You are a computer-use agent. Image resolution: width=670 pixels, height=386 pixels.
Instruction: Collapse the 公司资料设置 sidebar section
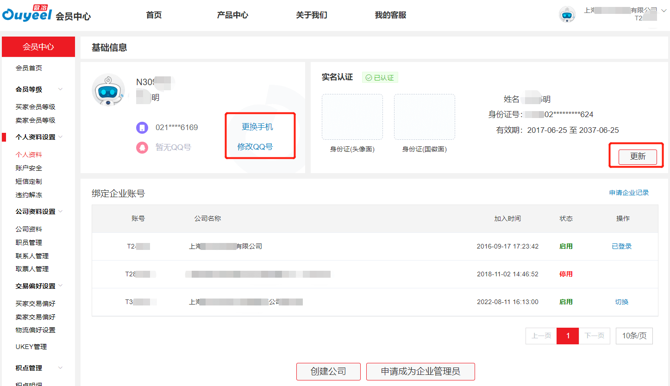pos(60,212)
